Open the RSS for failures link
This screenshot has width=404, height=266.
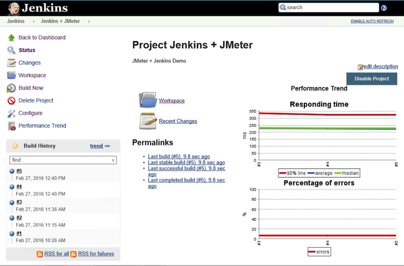pyautogui.click(x=96, y=254)
